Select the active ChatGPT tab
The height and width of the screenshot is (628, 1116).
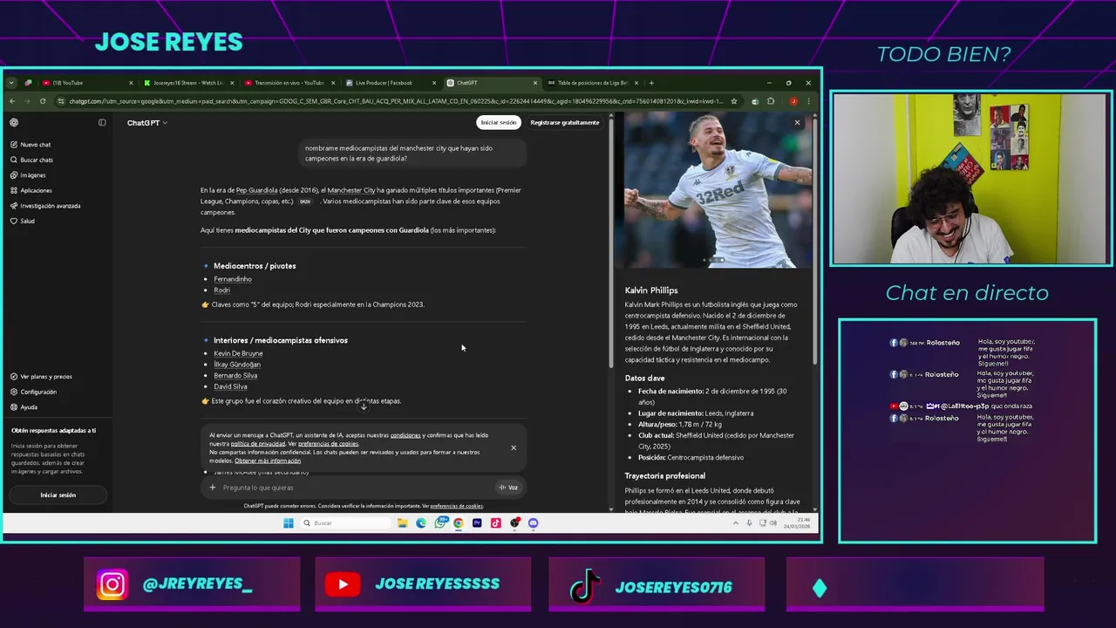[491, 83]
